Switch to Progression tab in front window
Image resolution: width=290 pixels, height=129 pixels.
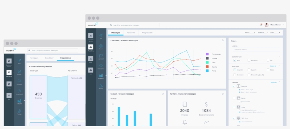[x=147, y=33]
